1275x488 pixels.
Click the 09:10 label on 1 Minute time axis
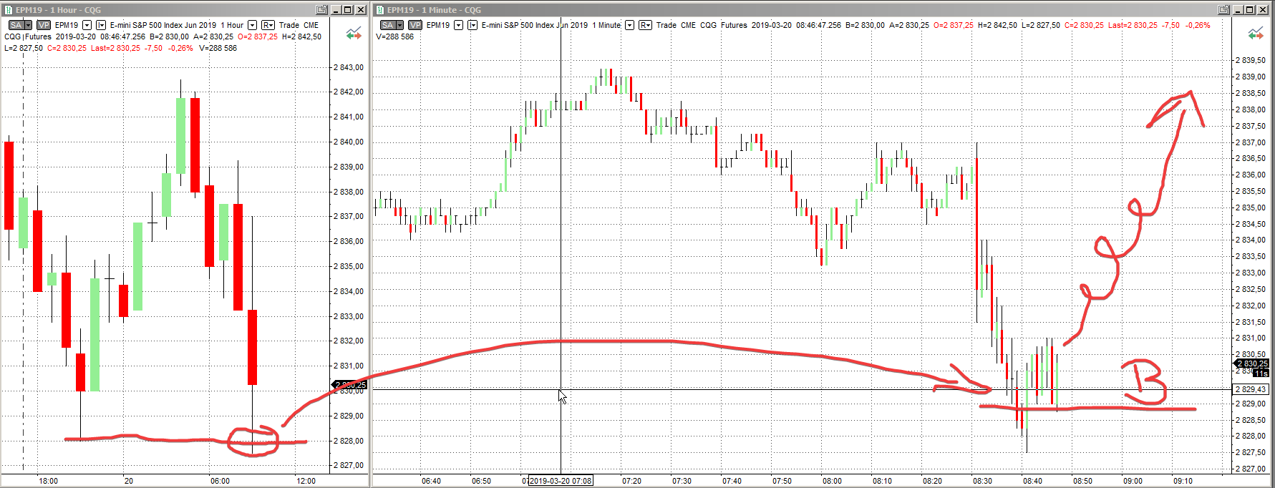[1183, 481]
